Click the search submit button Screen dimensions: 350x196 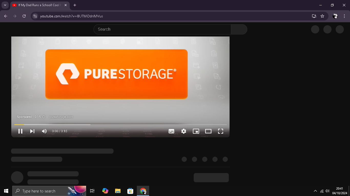[239, 29]
